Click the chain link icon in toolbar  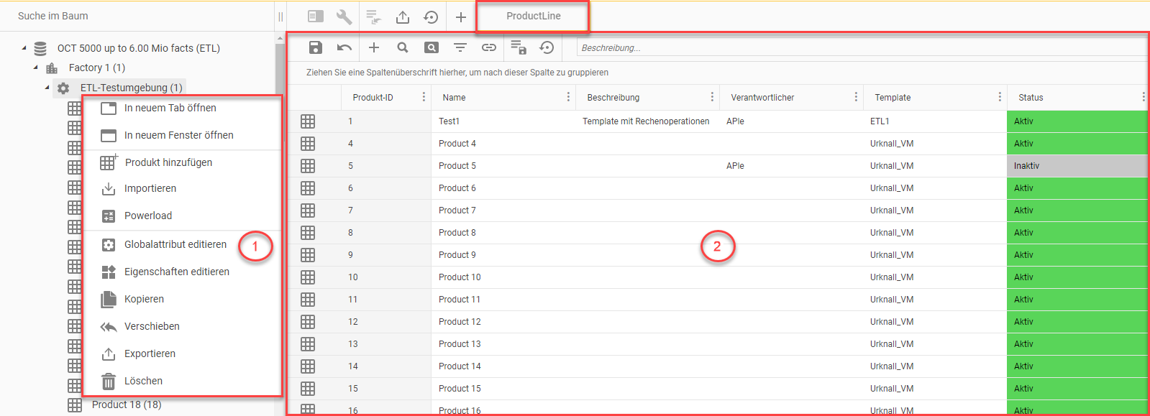(489, 47)
